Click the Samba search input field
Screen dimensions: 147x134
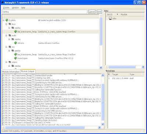pyautogui.click(x=44, y=12)
